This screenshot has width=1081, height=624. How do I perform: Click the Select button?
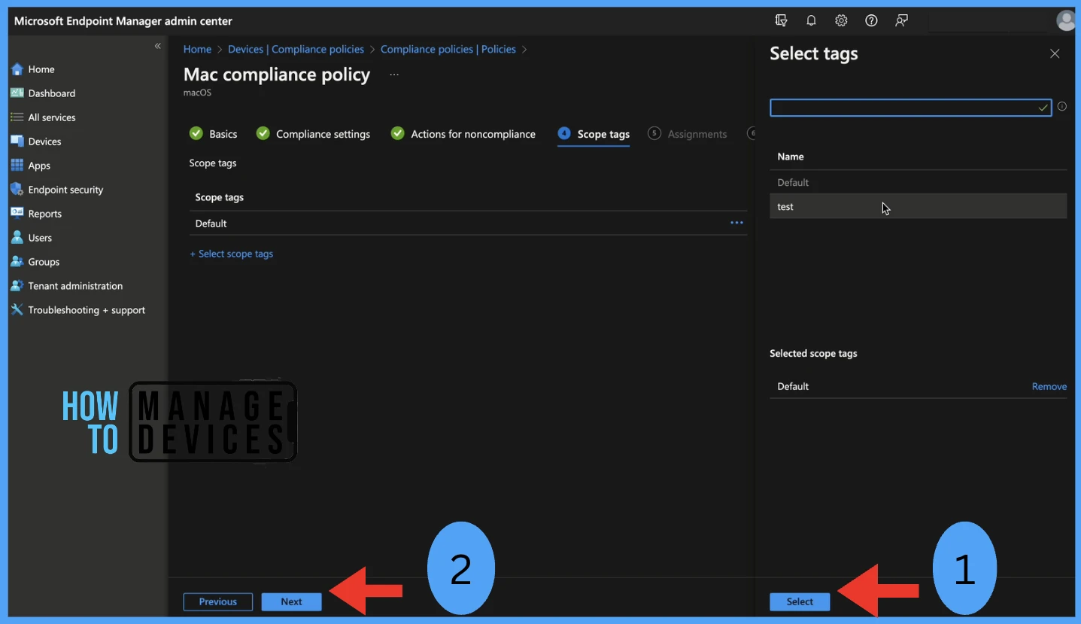[800, 602]
